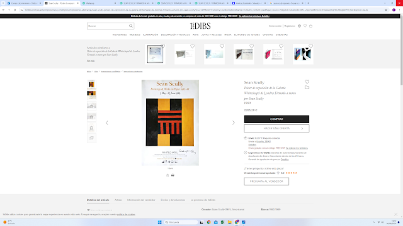Open the JOYAS Y RELOJES menu
The height and width of the screenshot is (226, 403).
tap(212, 35)
